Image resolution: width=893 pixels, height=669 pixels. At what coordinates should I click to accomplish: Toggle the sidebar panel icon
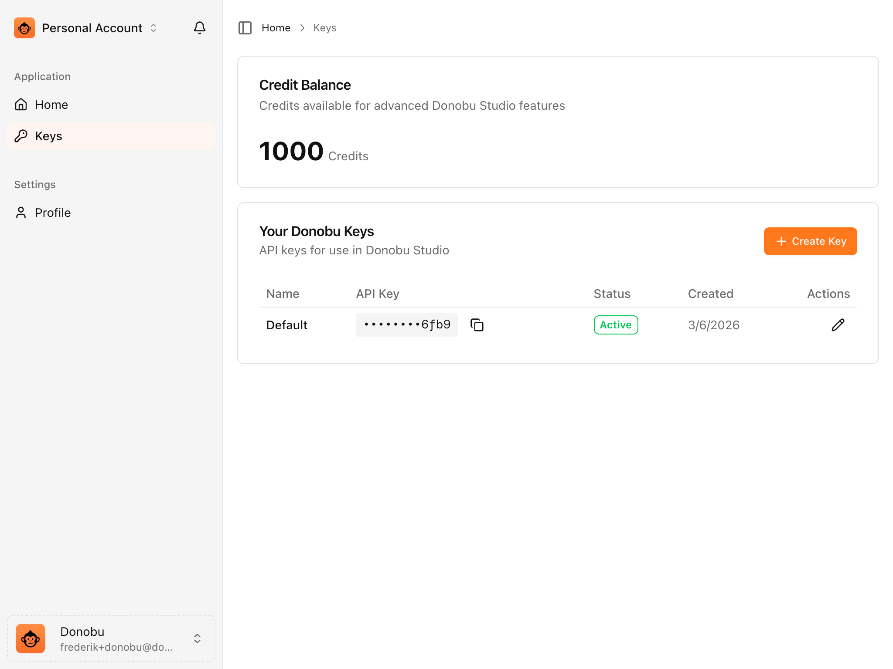(245, 28)
